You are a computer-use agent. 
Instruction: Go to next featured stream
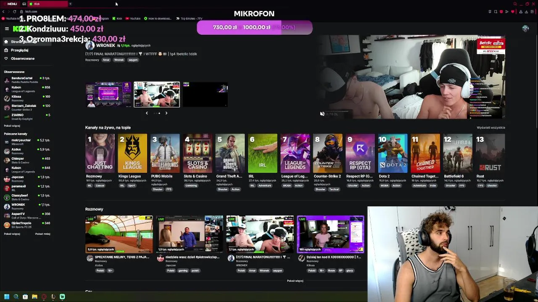pos(166,113)
